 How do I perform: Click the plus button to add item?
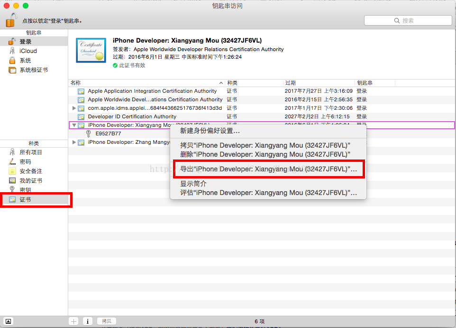tap(73, 321)
